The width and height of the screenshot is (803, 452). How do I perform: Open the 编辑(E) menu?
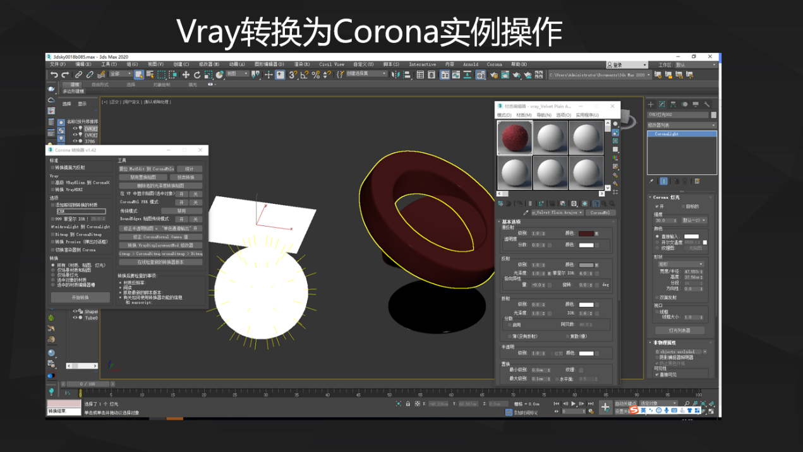[83, 64]
